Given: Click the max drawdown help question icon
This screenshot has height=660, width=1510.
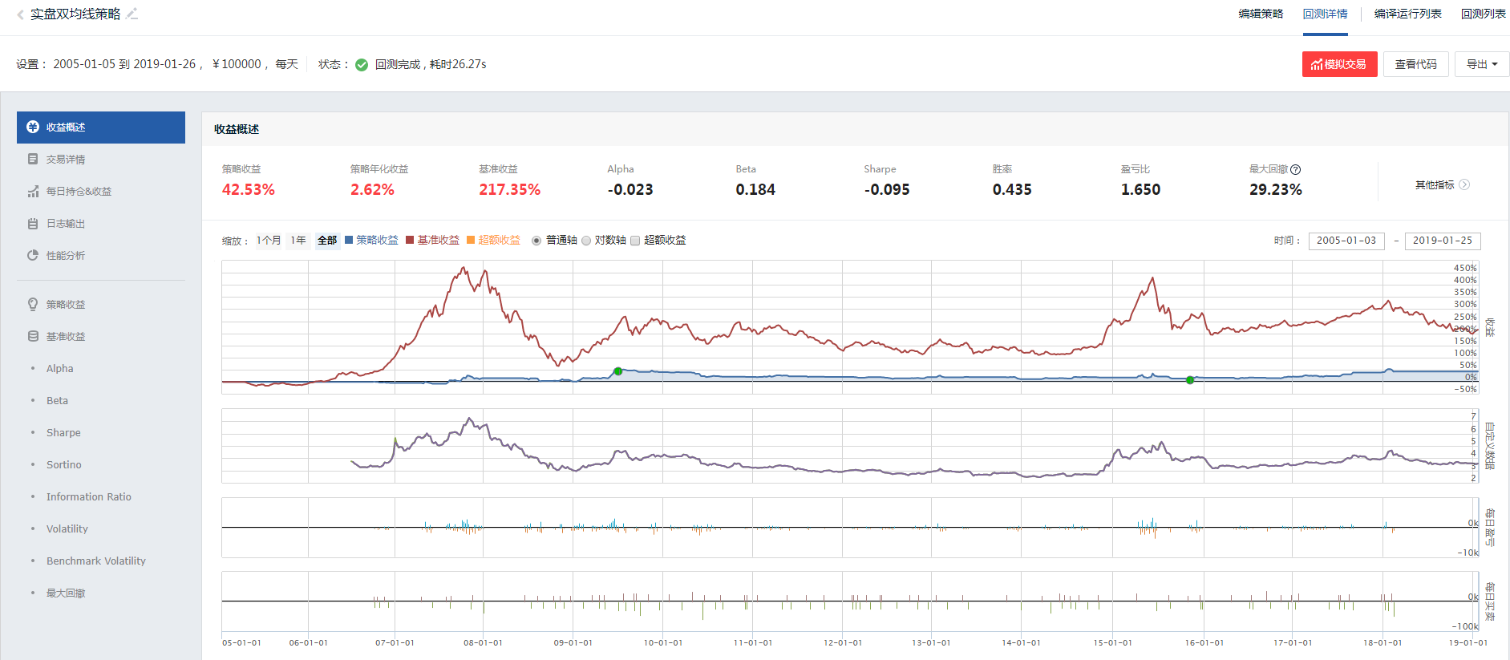Looking at the screenshot, I should 1296,169.
